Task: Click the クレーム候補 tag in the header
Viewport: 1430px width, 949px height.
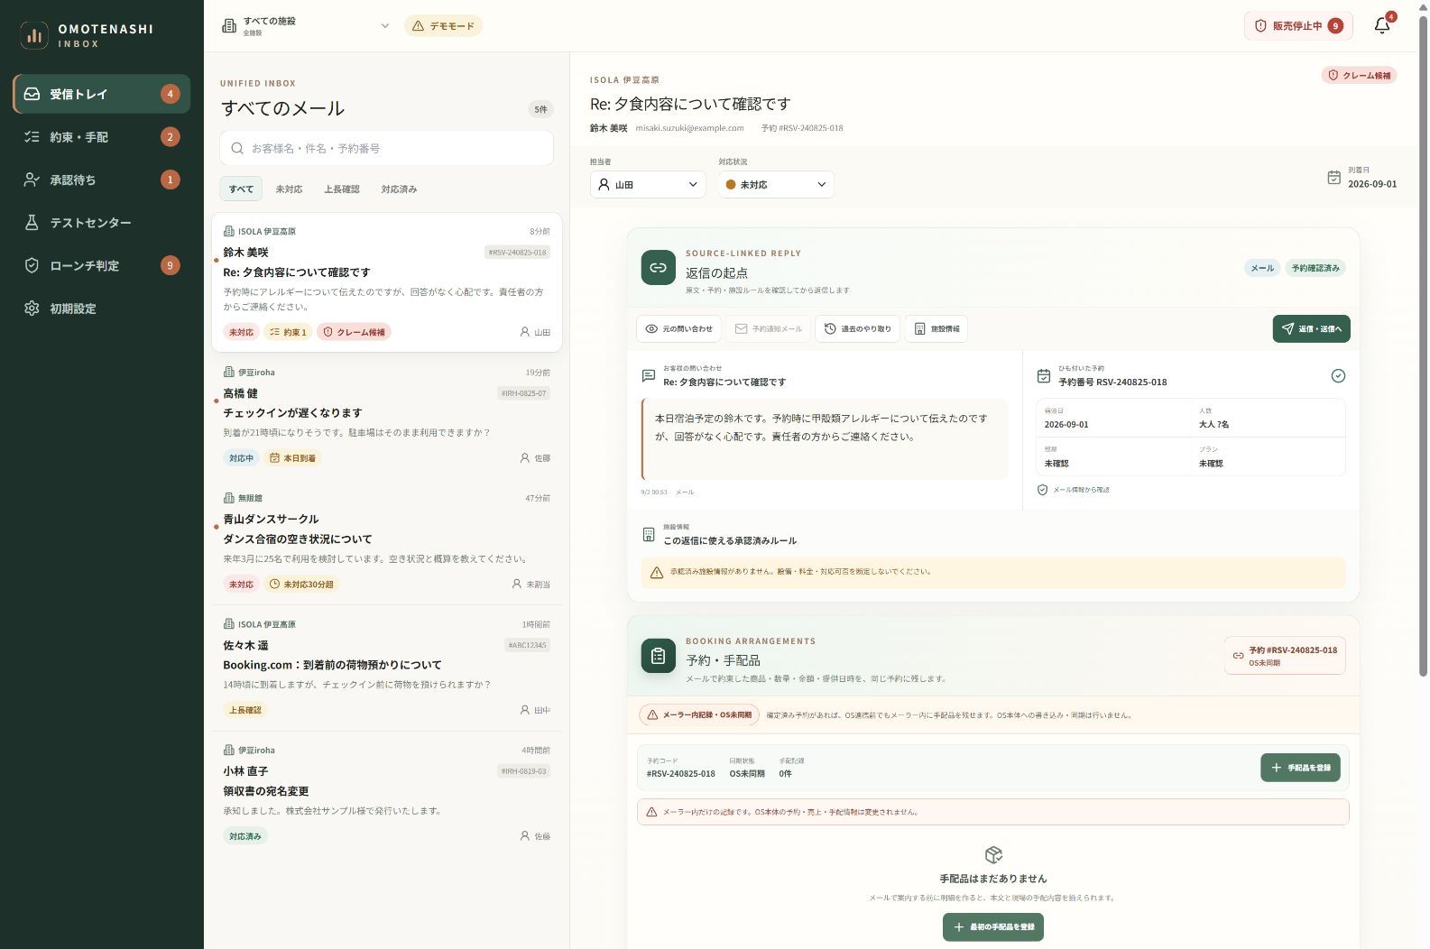Action: [x=1359, y=75]
